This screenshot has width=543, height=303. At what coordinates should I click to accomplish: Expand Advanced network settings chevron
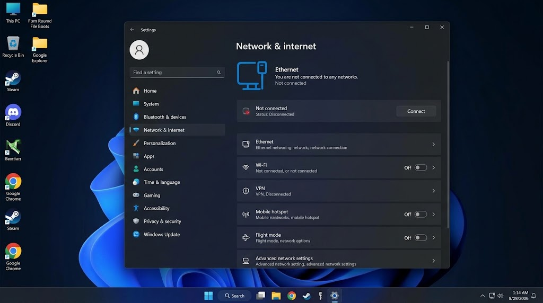pyautogui.click(x=434, y=261)
